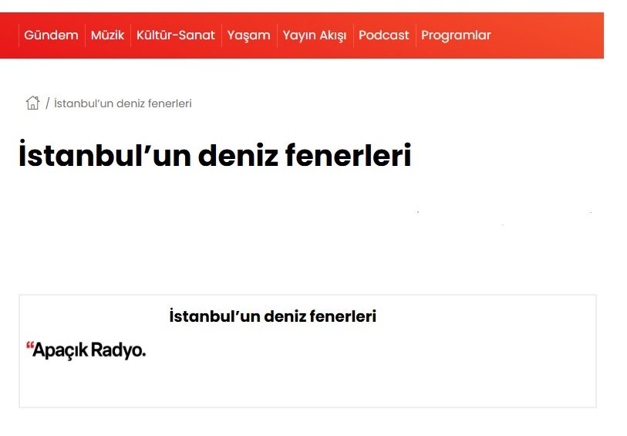Go to the Müzik section
This screenshot has height=436, width=627.
(x=107, y=35)
